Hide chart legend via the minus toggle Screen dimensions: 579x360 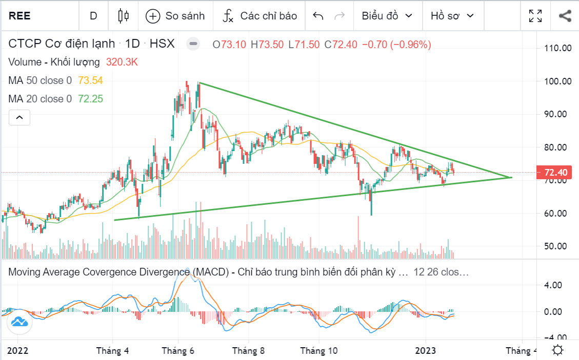(193, 44)
